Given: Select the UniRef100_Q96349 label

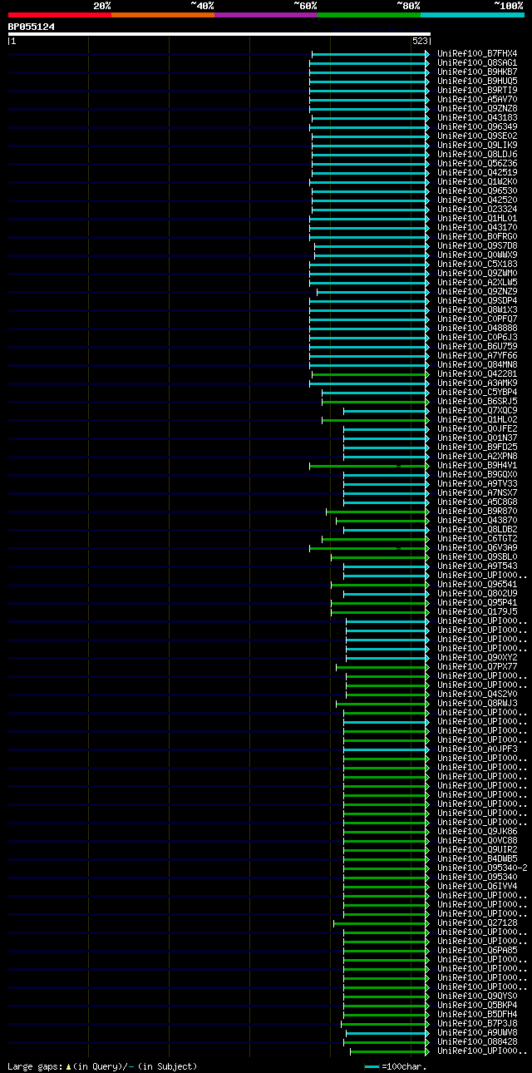Looking at the screenshot, I should point(477,126).
